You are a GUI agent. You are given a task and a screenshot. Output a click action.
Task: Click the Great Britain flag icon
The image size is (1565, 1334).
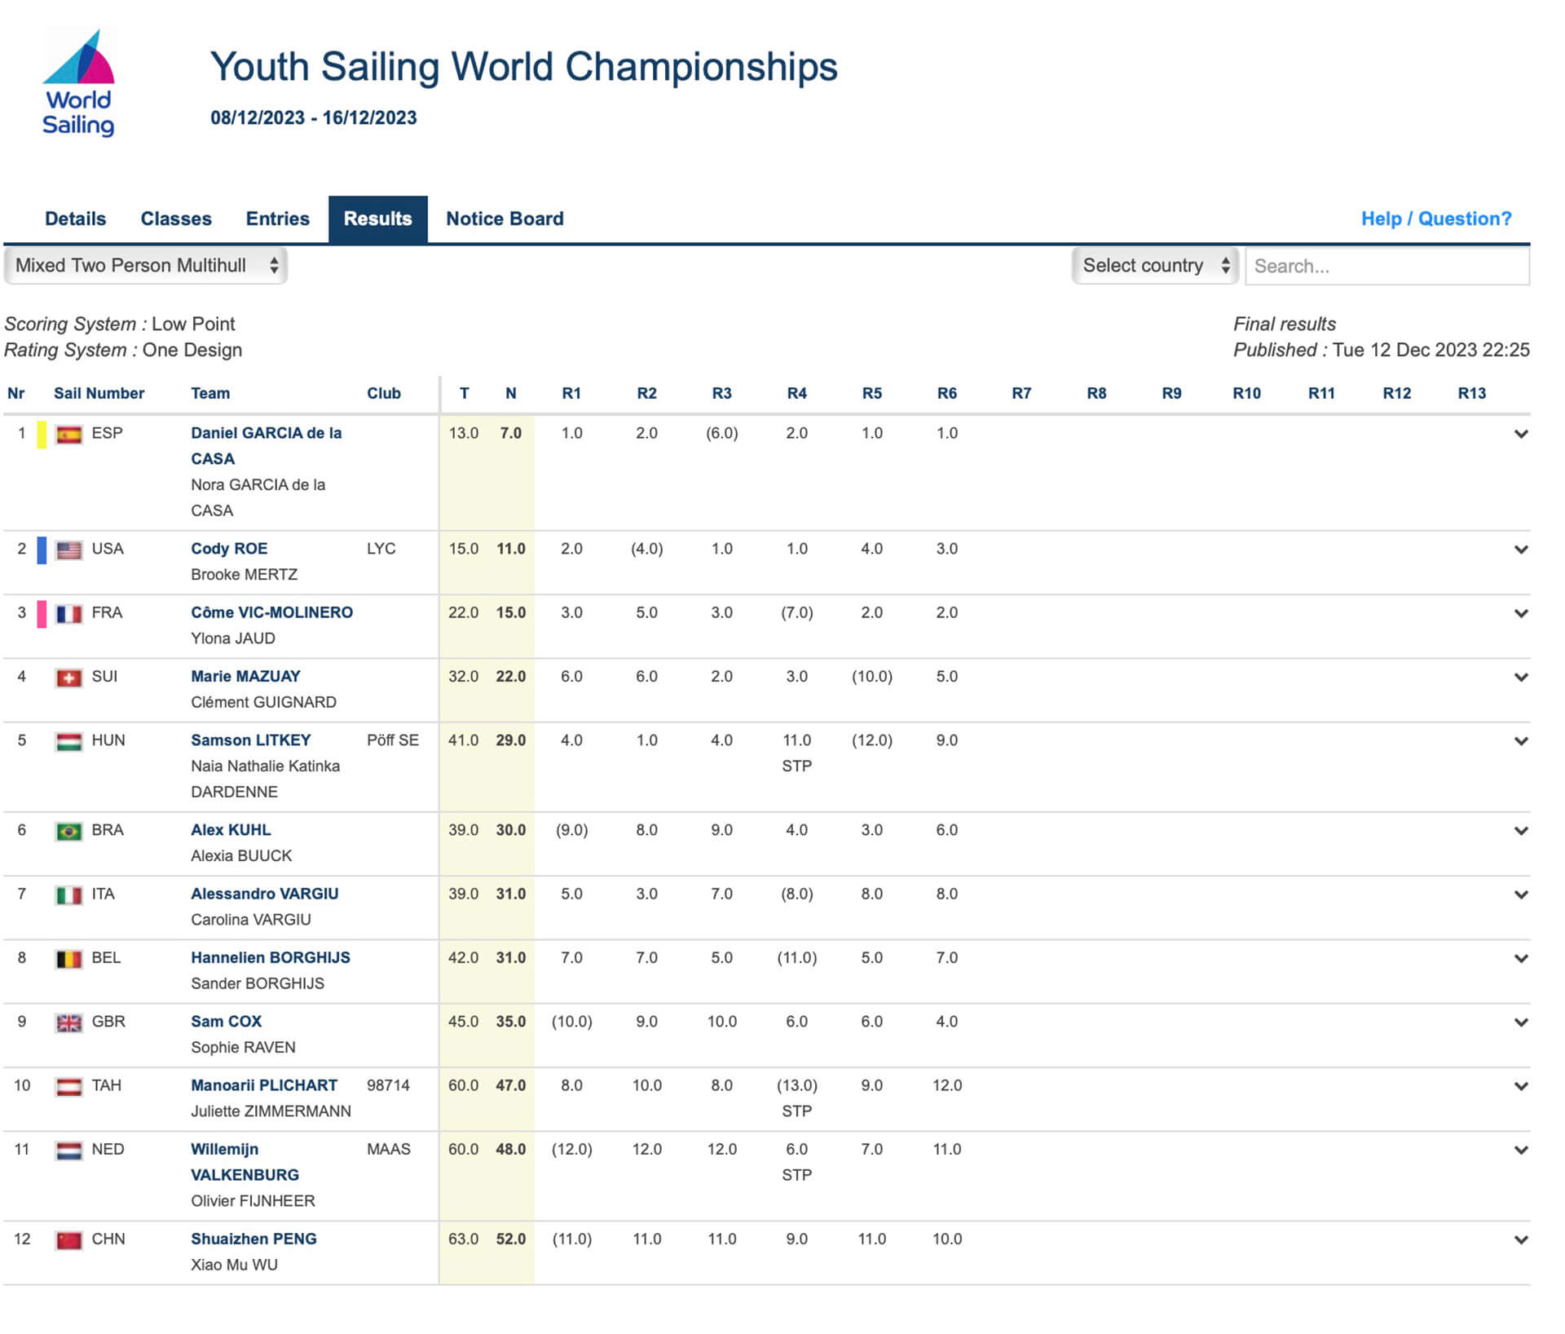coord(68,1023)
